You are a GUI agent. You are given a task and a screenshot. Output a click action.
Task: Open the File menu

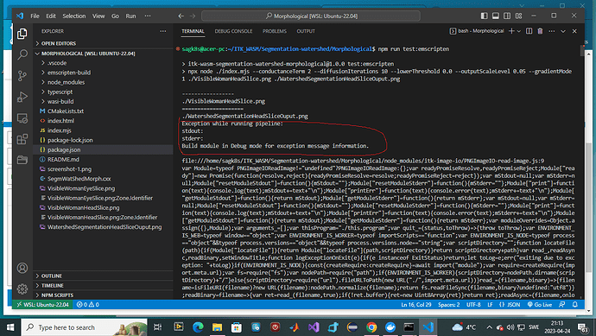coord(35,16)
